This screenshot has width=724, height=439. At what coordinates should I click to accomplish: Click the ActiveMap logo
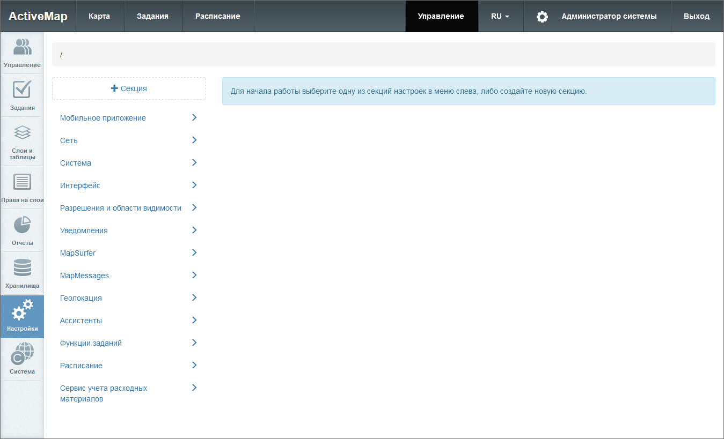(38, 16)
